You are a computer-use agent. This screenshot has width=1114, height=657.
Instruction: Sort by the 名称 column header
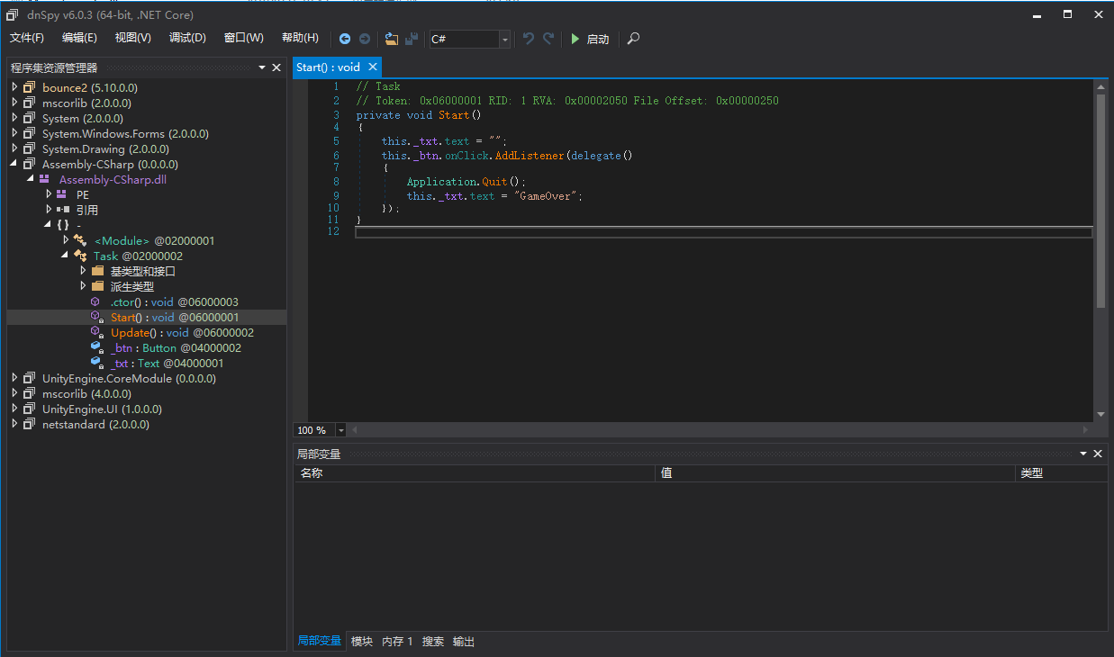click(475, 472)
